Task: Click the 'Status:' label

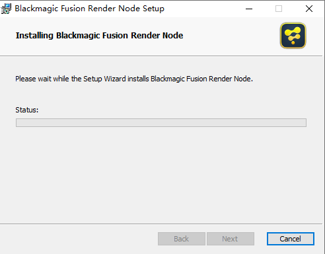Action: pyautogui.click(x=27, y=110)
